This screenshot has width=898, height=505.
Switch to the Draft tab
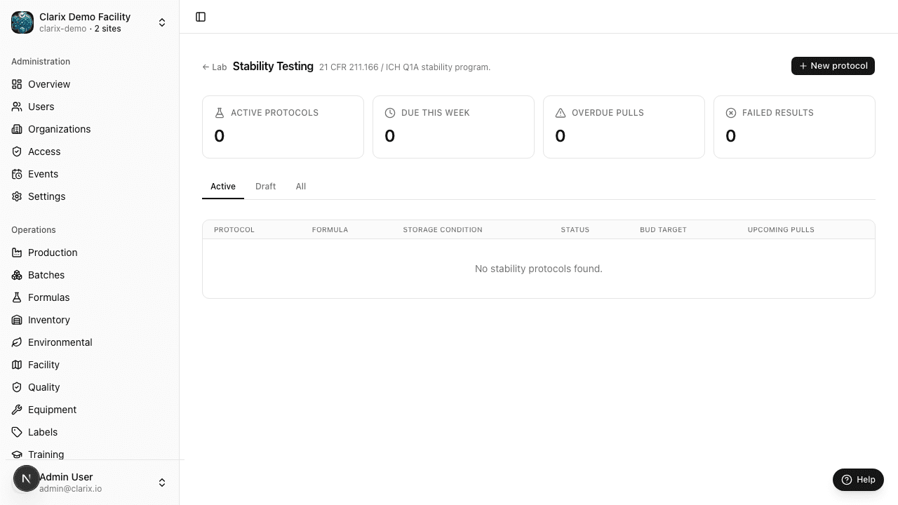tap(265, 187)
